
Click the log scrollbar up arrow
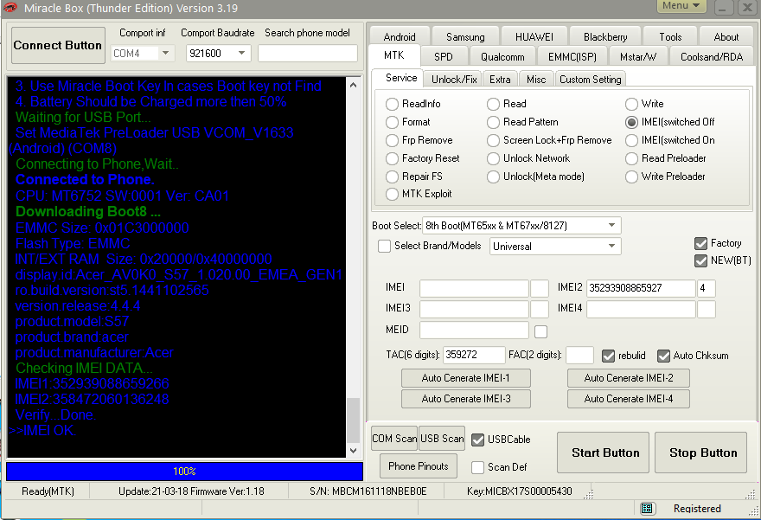coord(354,85)
